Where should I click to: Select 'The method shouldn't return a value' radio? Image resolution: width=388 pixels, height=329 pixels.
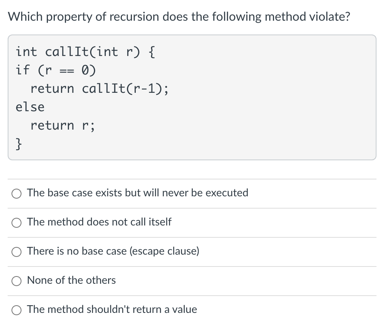click(x=16, y=310)
